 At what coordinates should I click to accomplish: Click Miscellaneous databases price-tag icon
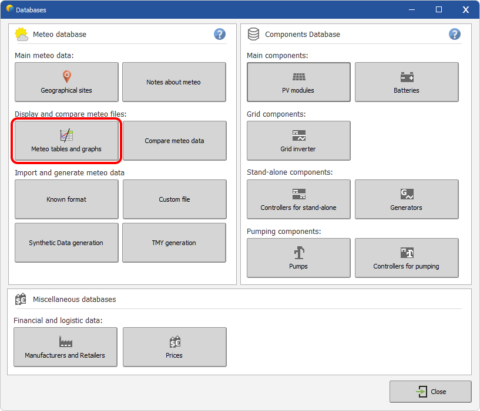pos(21,299)
